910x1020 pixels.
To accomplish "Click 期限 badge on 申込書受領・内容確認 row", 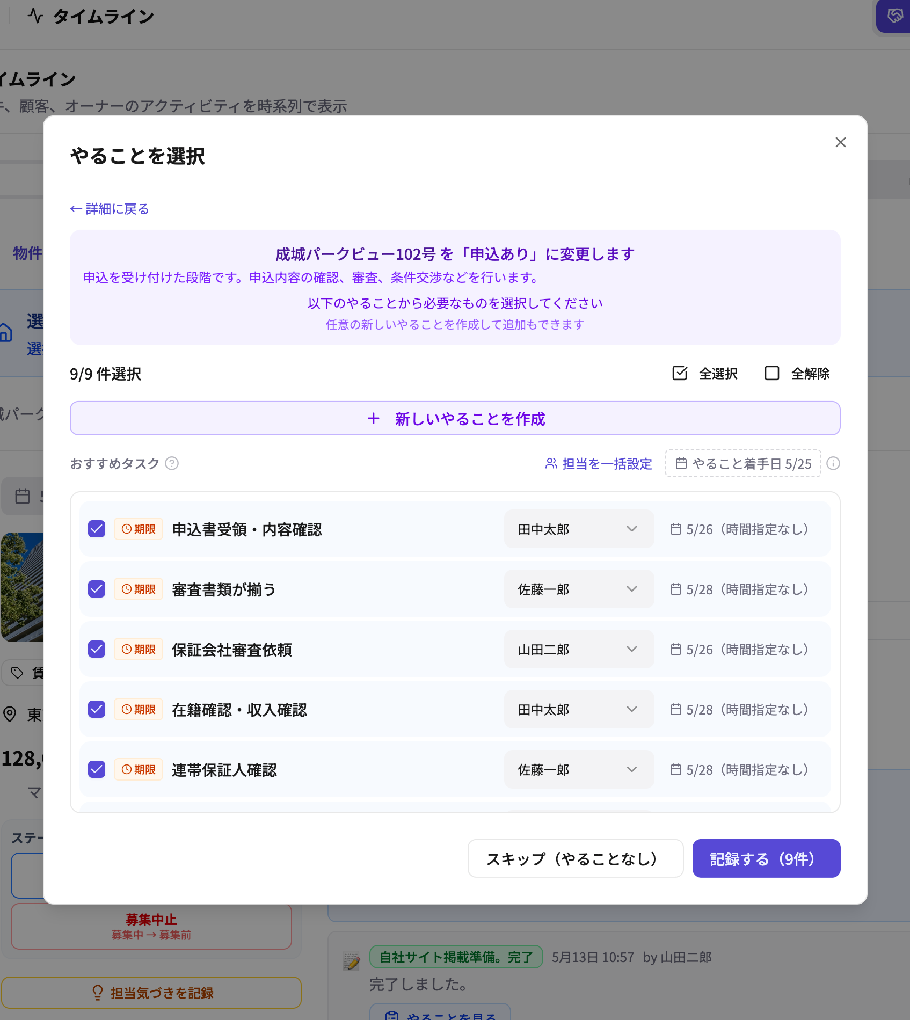I will (139, 529).
